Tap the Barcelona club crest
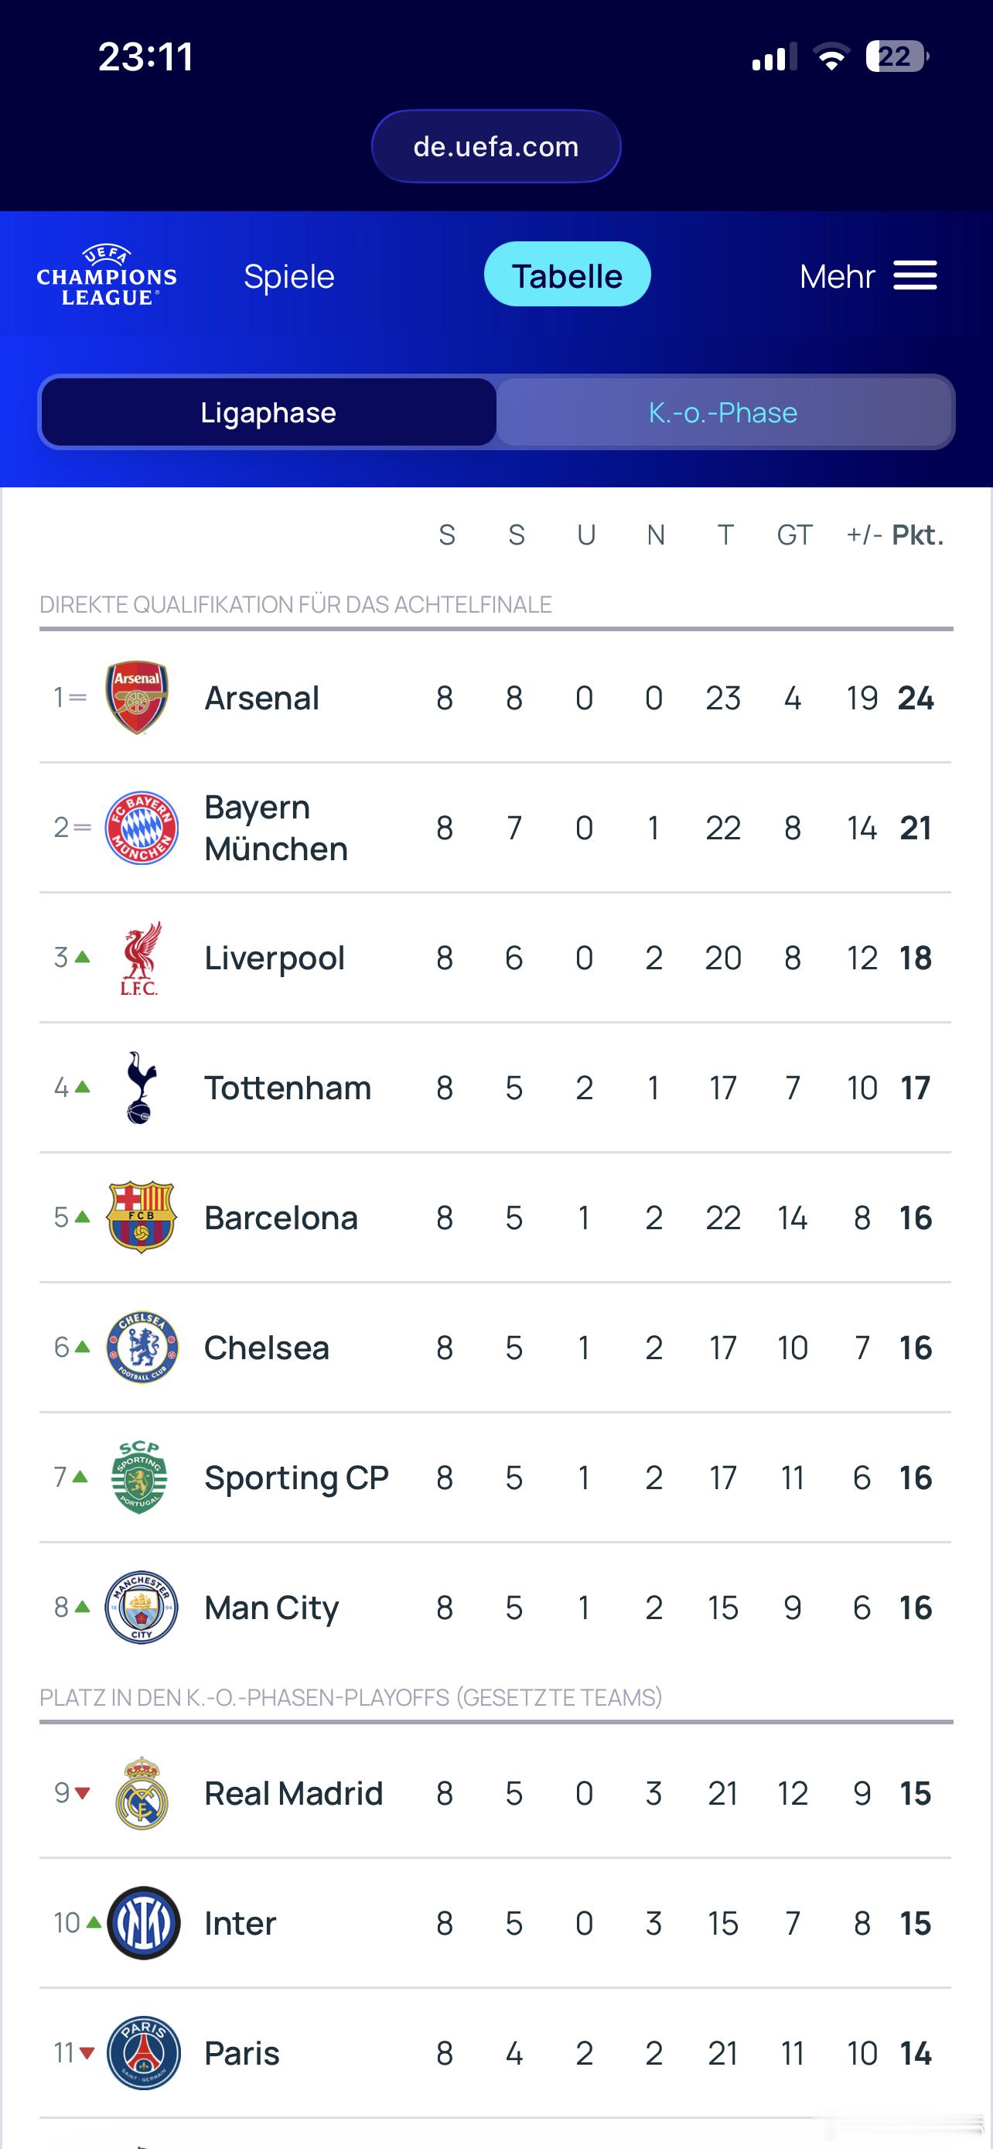This screenshot has width=993, height=2149. click(x=140, y=1217)
